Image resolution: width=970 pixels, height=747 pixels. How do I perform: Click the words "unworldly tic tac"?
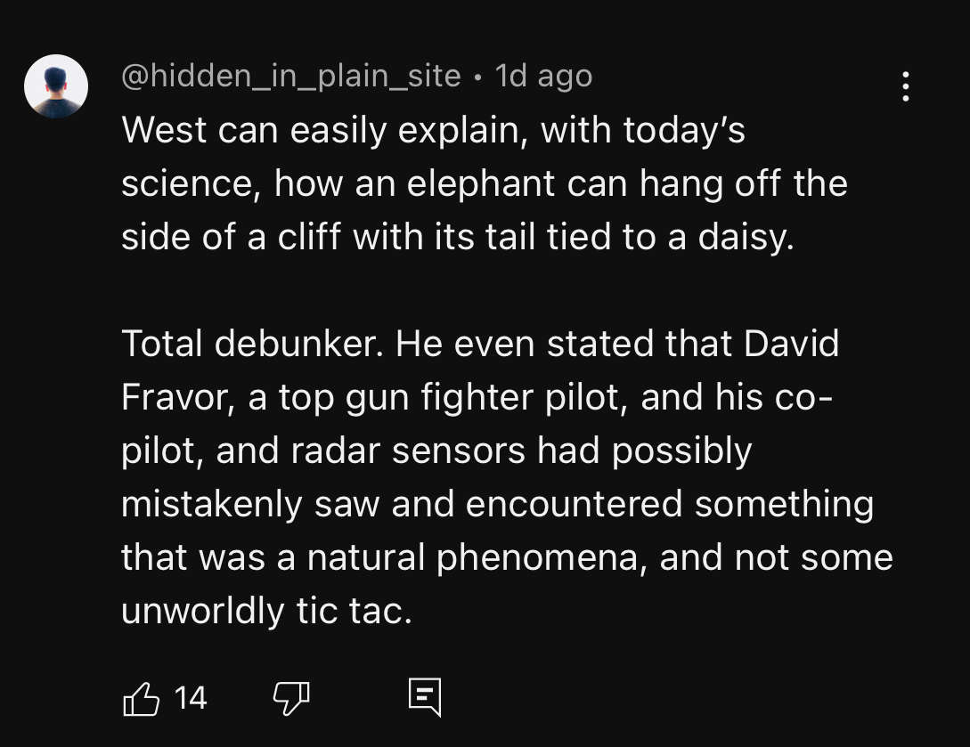click(x=265, y=611)
